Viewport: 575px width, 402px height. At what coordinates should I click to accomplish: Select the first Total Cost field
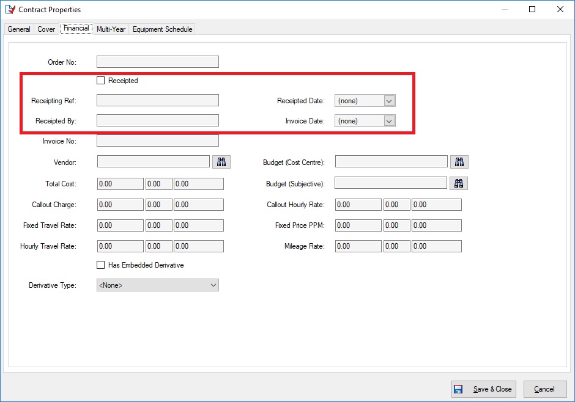click(120, 184)
